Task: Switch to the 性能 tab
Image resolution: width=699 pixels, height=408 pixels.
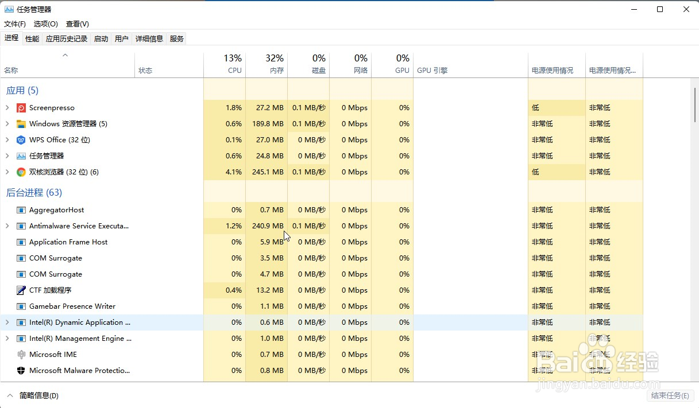Action: (32, 38)
